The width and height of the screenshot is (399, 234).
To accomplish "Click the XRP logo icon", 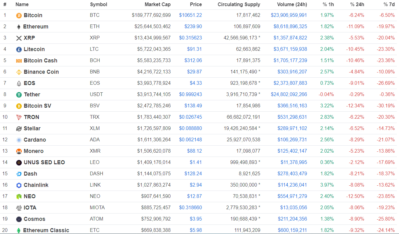I will [x=19, y=38].
